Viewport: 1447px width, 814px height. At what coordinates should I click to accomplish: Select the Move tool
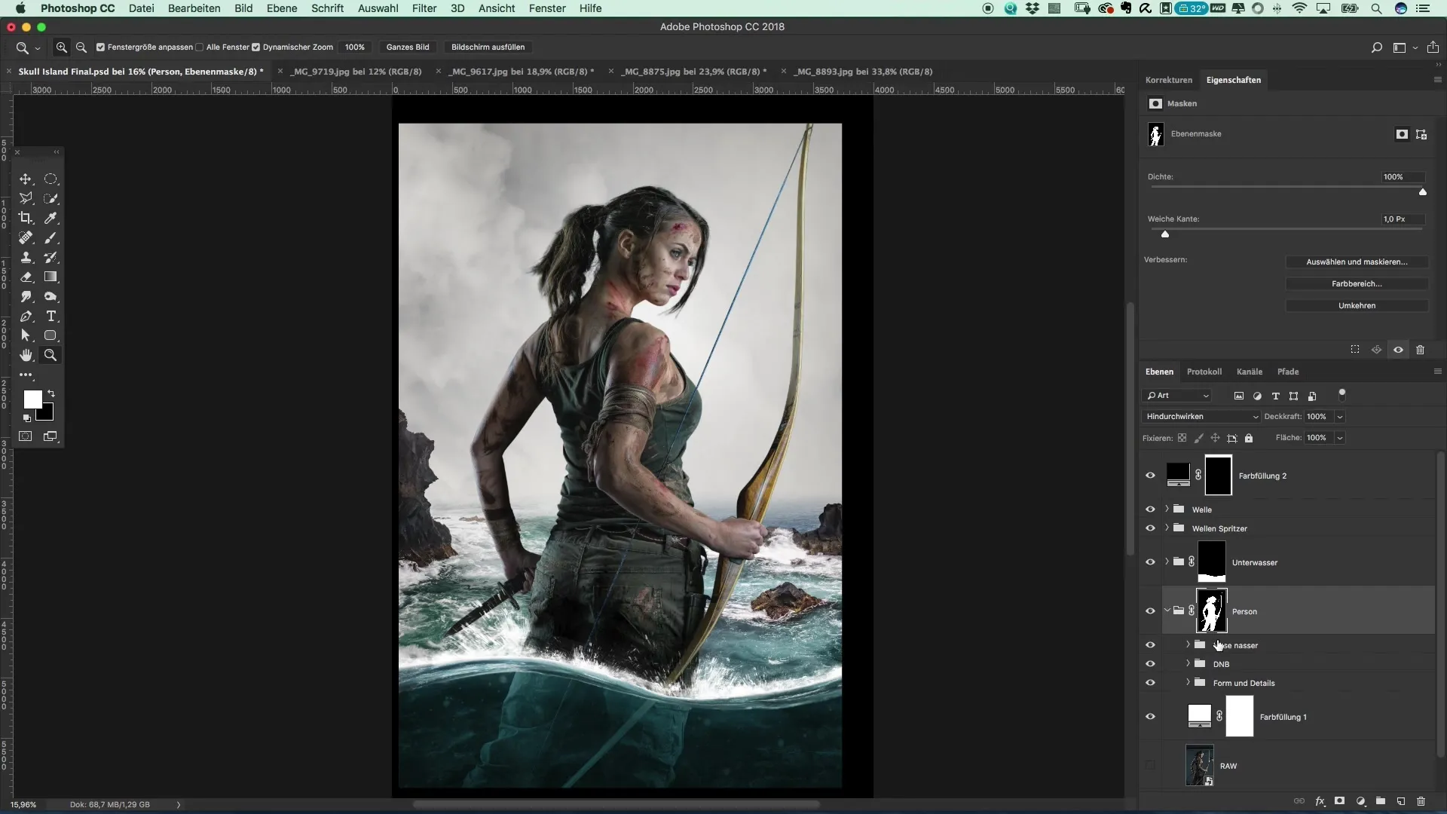(26, 179)
